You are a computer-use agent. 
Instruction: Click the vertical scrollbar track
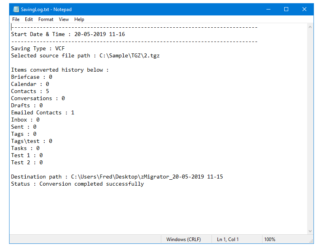click(x=310, y=127)
